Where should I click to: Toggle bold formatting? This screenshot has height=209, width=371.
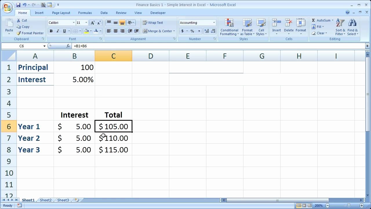[x=51, y=31]
